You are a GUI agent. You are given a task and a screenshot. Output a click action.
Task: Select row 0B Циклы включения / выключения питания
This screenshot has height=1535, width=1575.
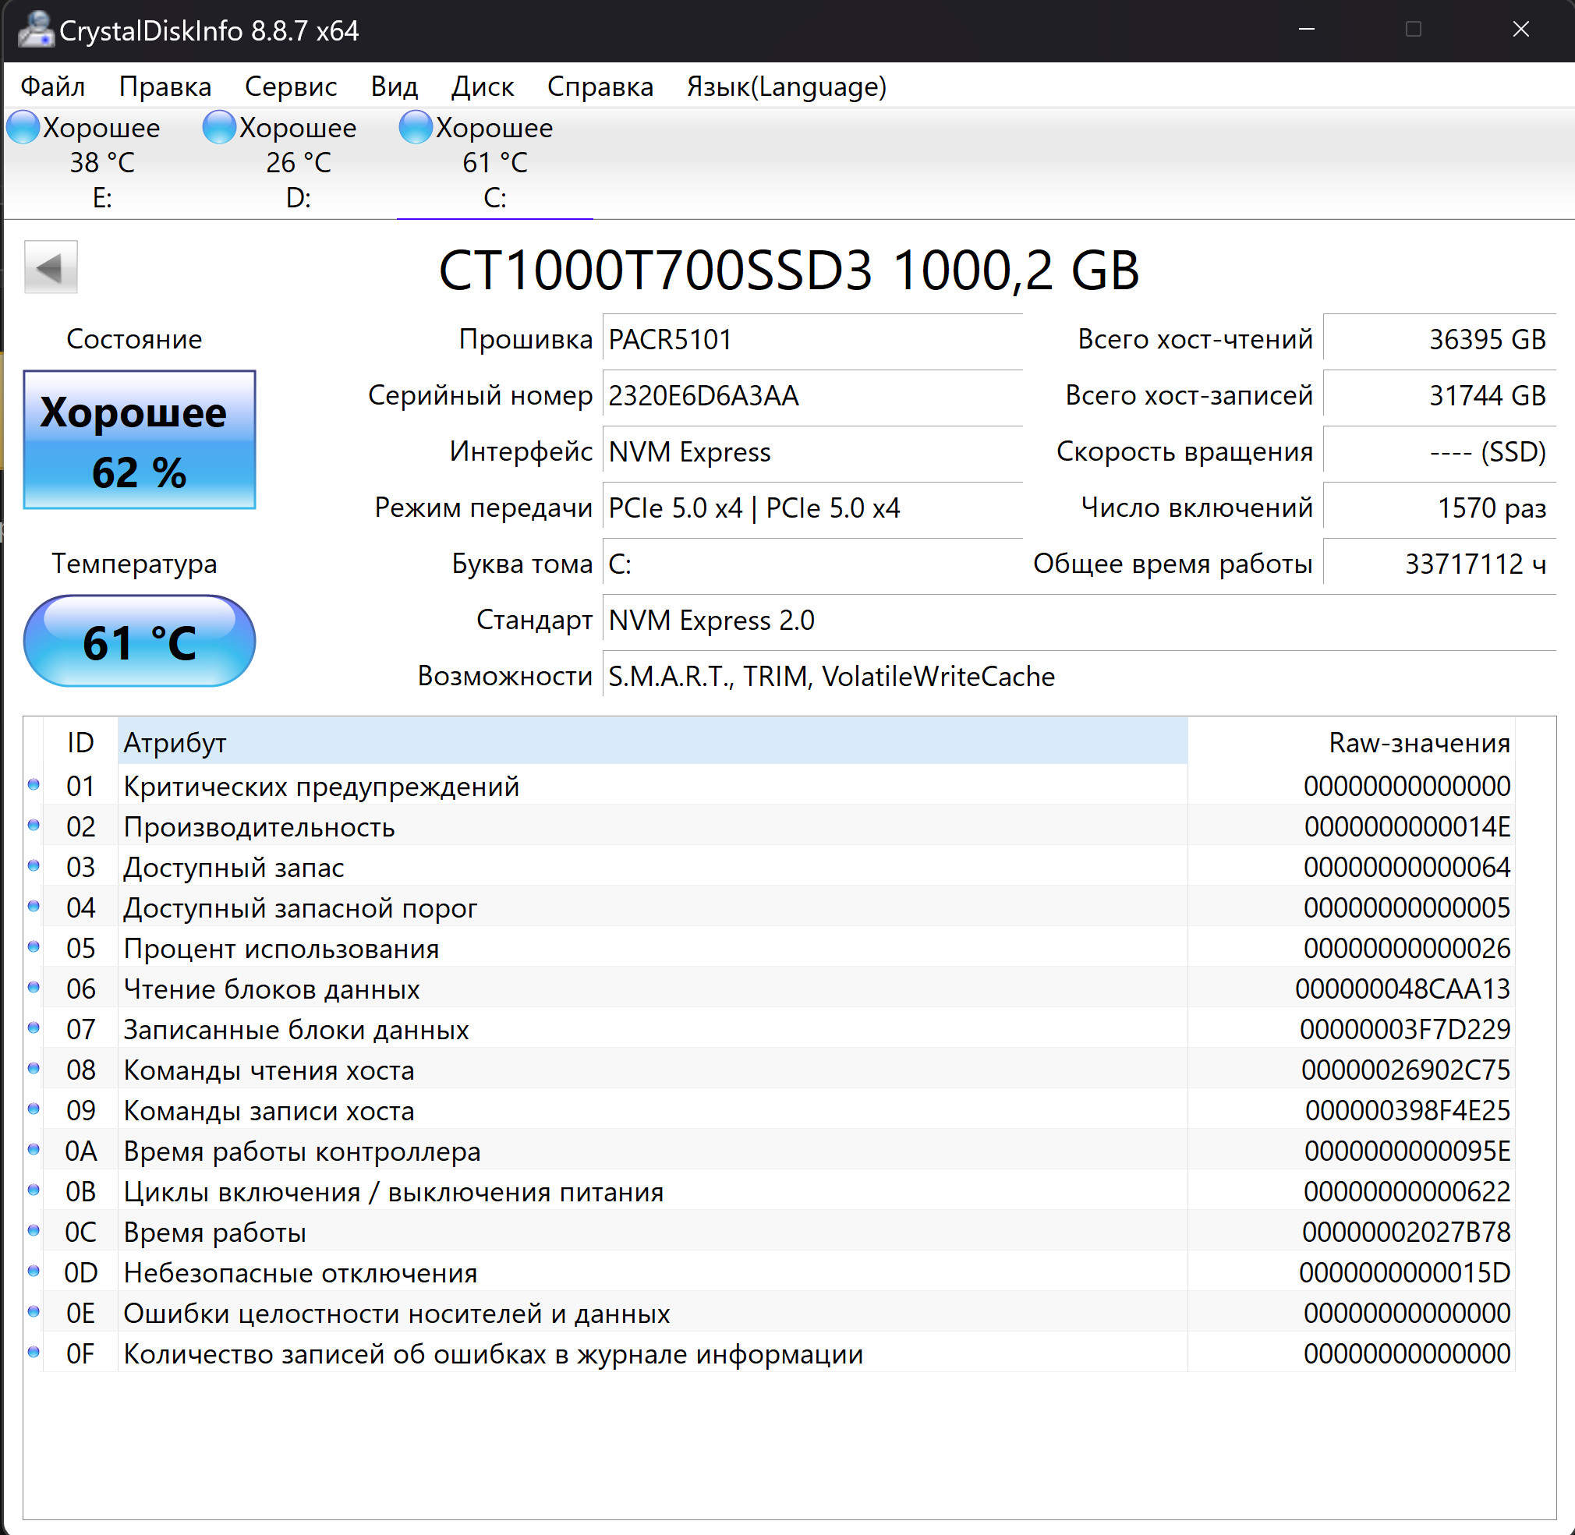[x=770, y=1191]
